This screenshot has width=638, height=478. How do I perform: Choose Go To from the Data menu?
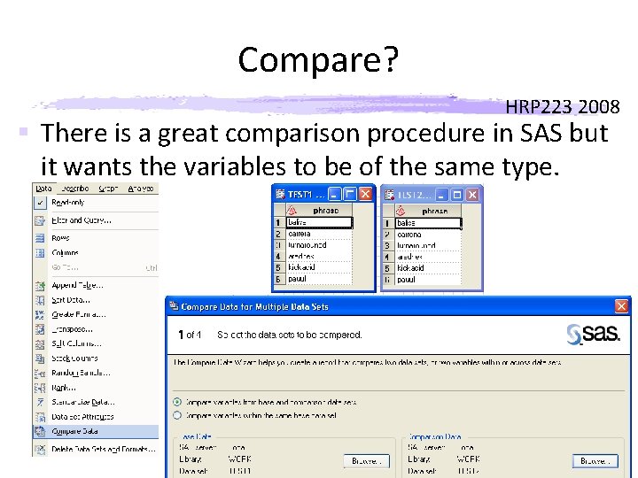pos(96,267)
